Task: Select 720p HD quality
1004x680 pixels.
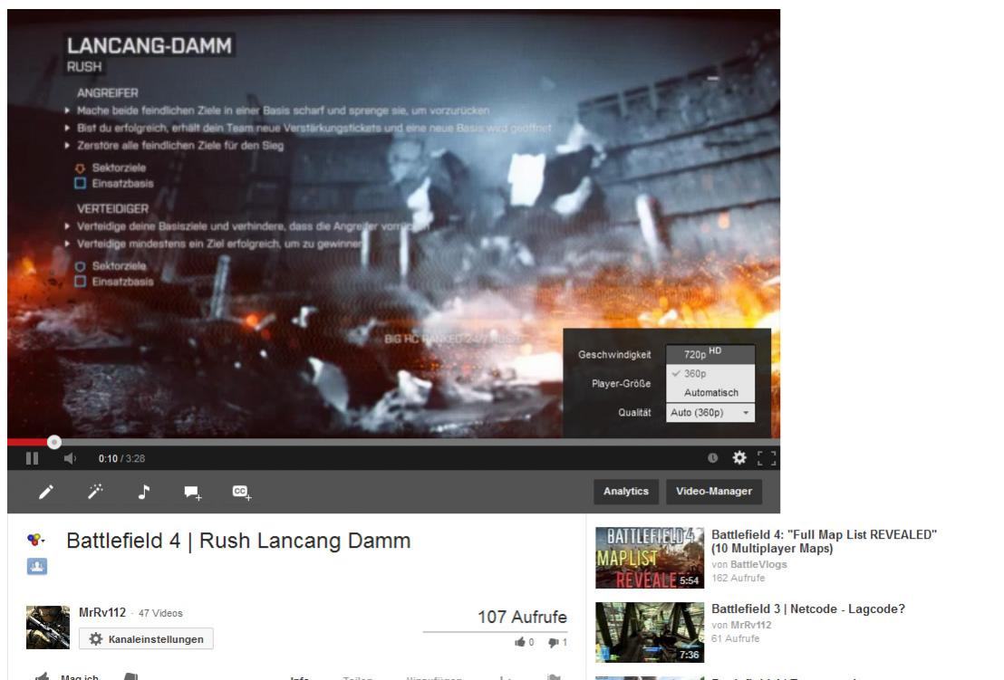Action: (x=710, y=354)
